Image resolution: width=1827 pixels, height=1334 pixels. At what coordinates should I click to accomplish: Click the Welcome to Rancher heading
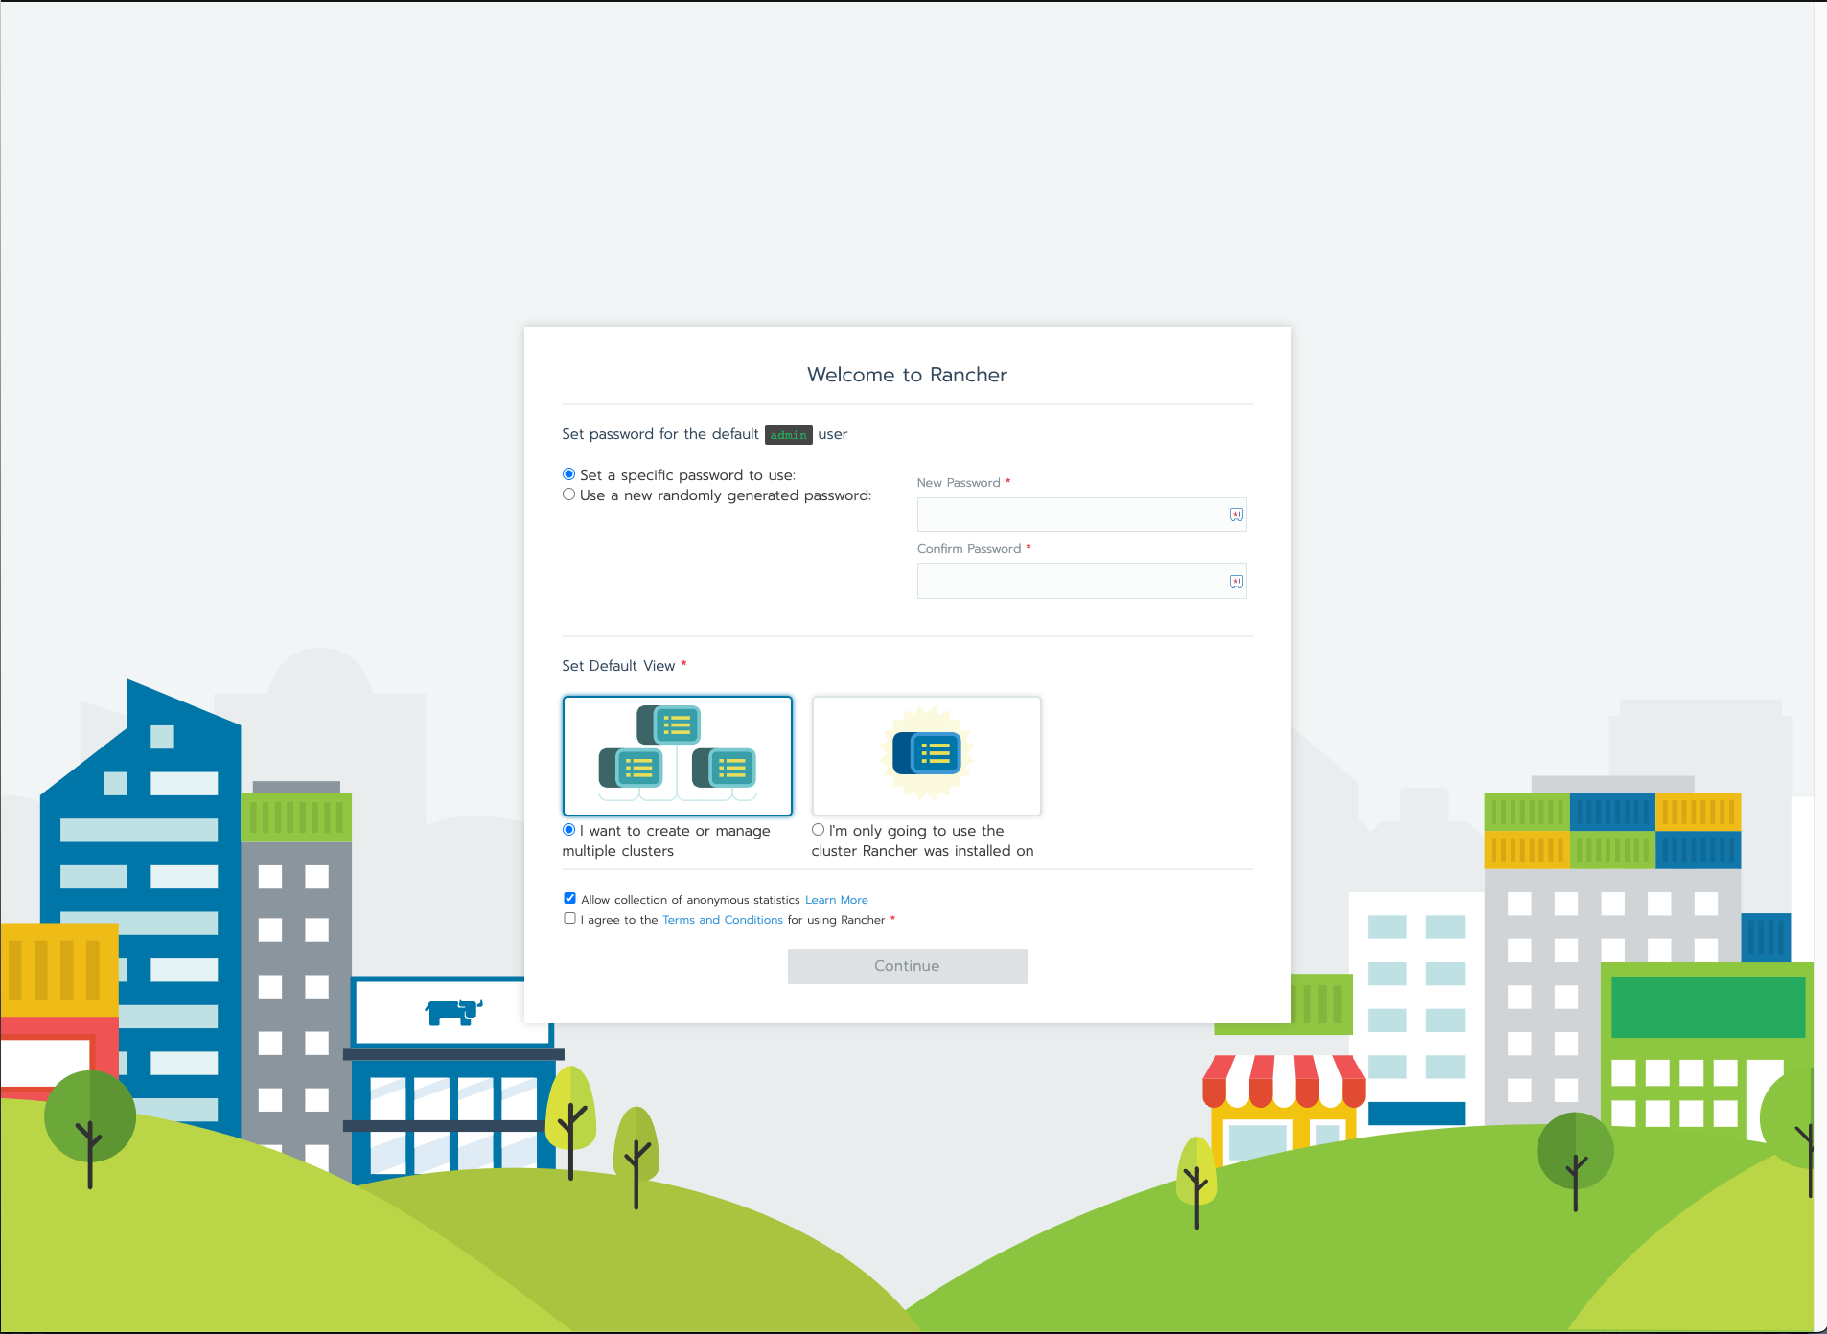(x=907, y=375)
